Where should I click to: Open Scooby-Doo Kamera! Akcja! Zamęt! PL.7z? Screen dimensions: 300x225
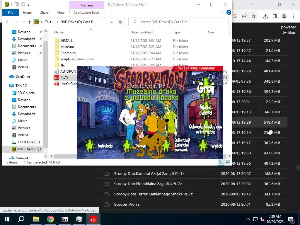[x=149, y=173]
